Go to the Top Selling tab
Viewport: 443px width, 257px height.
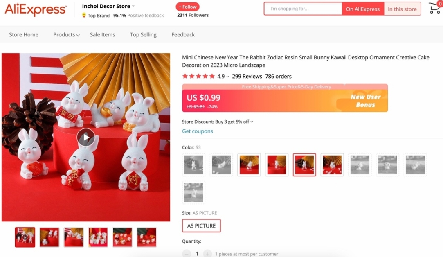tap(143, 34)
